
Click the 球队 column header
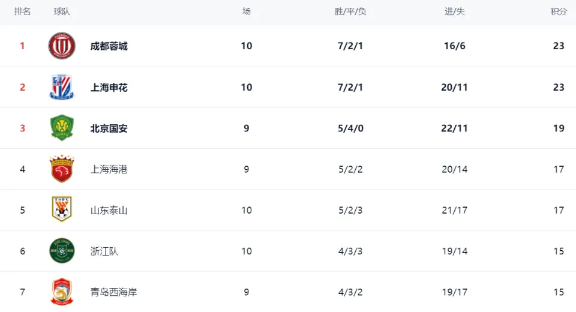pyautogui.click(x=62, y=12)
